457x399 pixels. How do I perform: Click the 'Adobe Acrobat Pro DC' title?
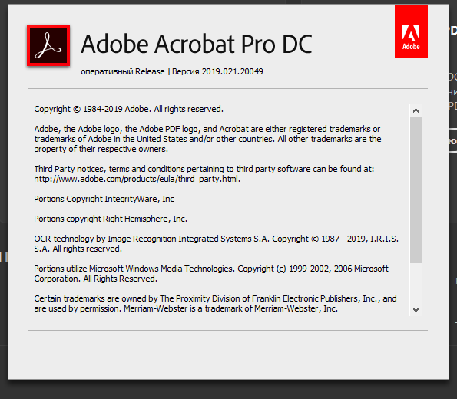[x=197, y=44]
